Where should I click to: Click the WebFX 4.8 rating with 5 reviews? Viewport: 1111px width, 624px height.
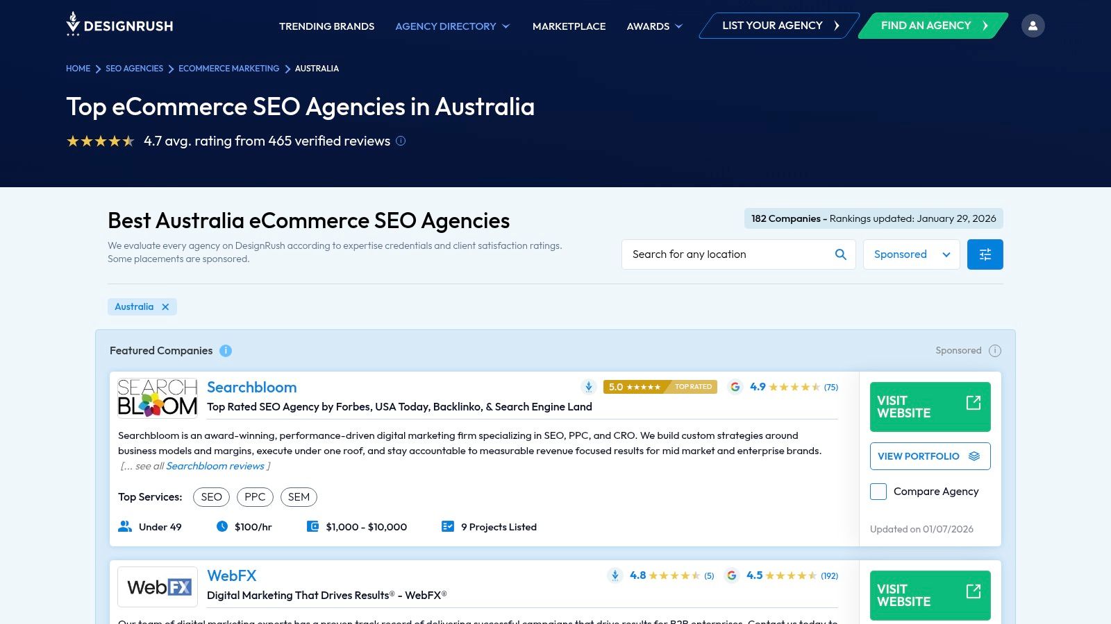coord(671,575)
